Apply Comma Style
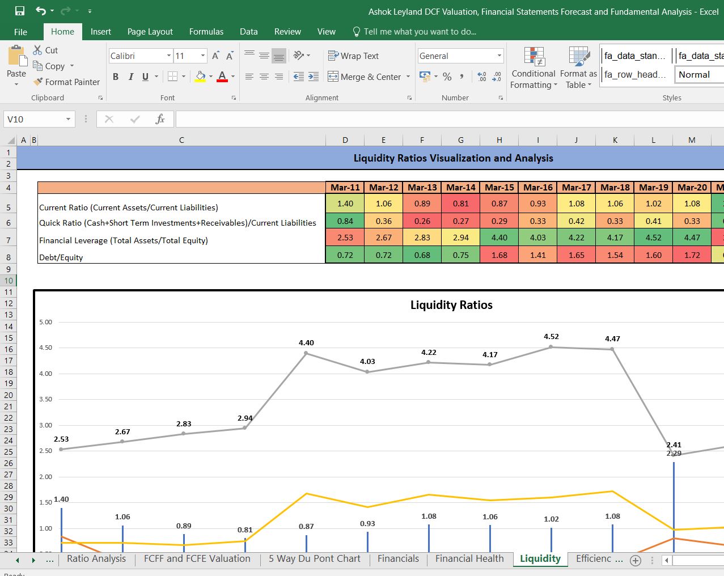This screenshot has height=576, width=724. (462, 77)
